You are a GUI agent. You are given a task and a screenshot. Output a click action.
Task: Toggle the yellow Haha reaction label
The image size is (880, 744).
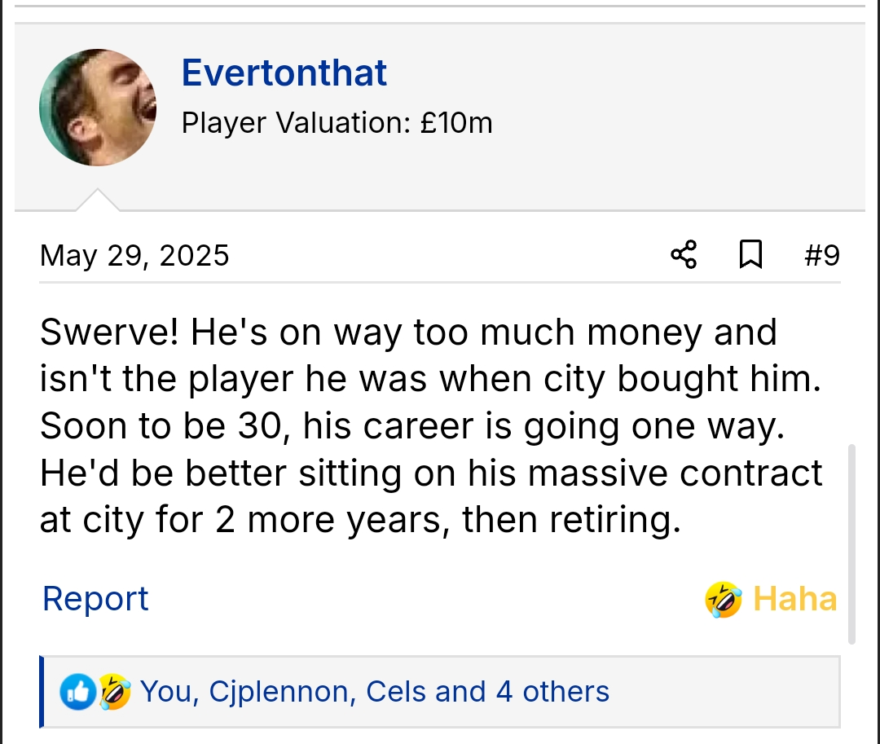[x=794, y=599]
